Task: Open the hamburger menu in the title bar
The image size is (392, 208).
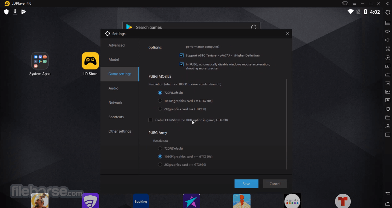Action: (x=354, y=3)
